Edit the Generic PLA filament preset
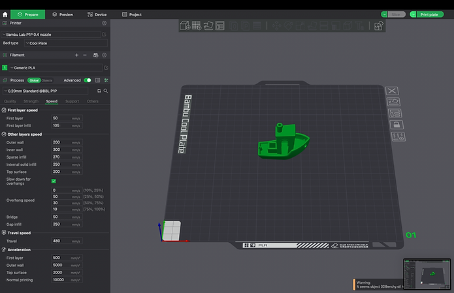 click(106, 68)
